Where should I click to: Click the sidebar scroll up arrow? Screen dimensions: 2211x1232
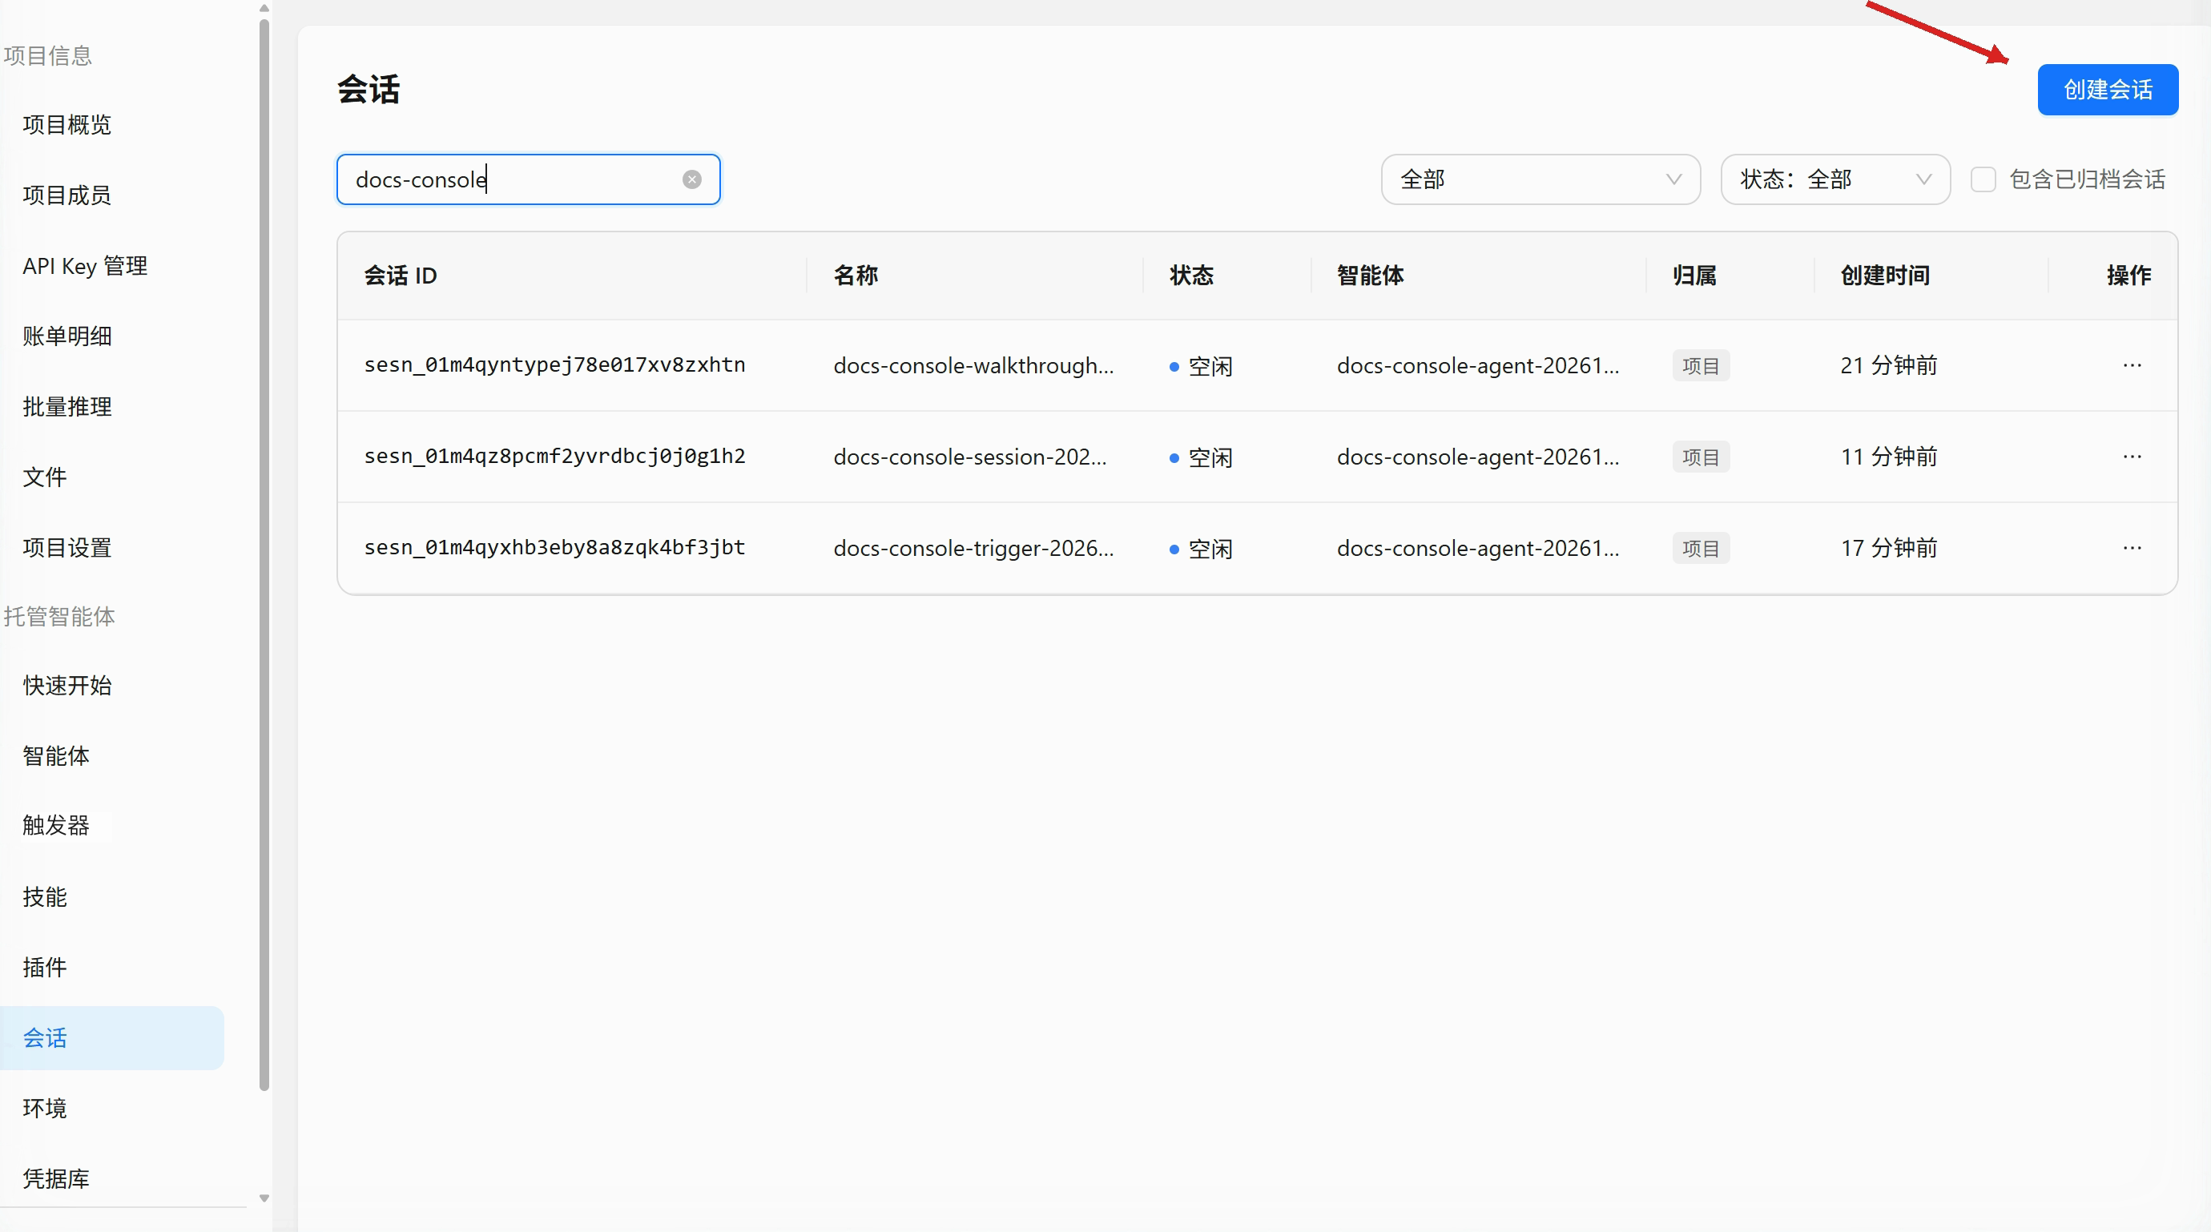tap(264, 9)
